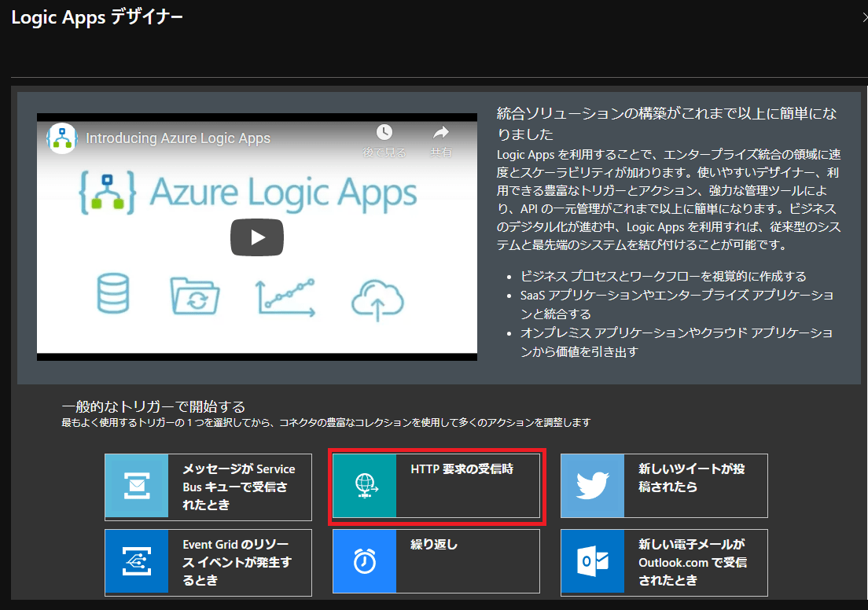
Task: Click the オンプレミス アプリケーション bullet text
Action: point(676,341)
